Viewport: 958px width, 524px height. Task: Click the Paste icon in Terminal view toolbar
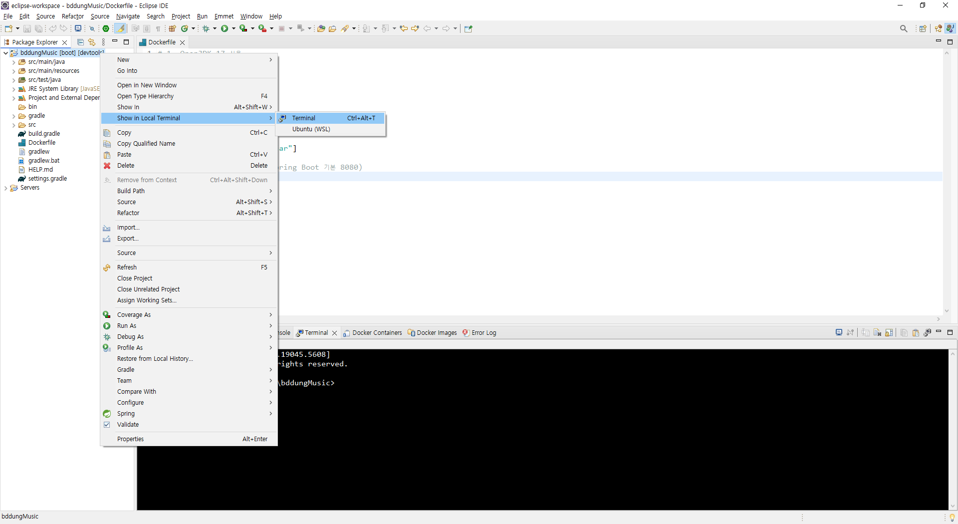916,332
